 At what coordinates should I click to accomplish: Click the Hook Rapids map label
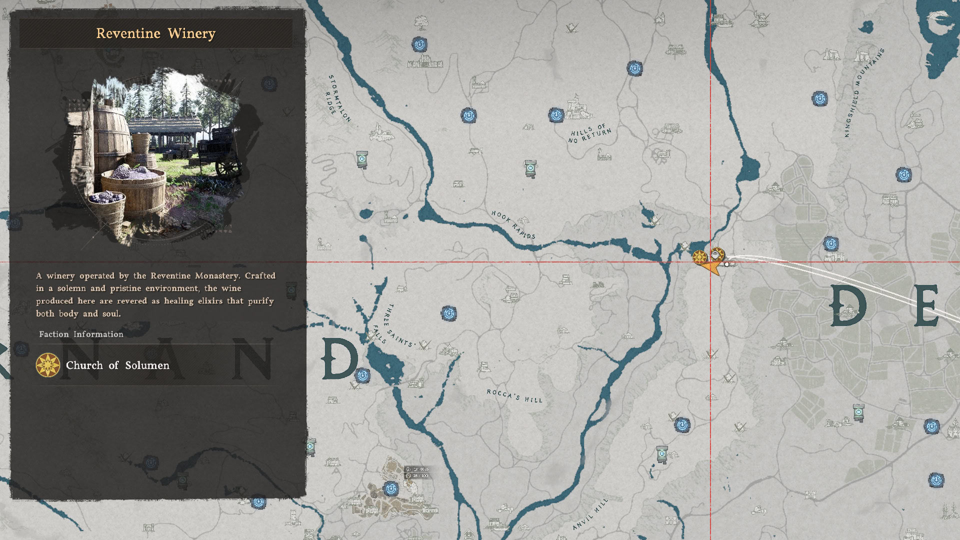pos(513,224)
